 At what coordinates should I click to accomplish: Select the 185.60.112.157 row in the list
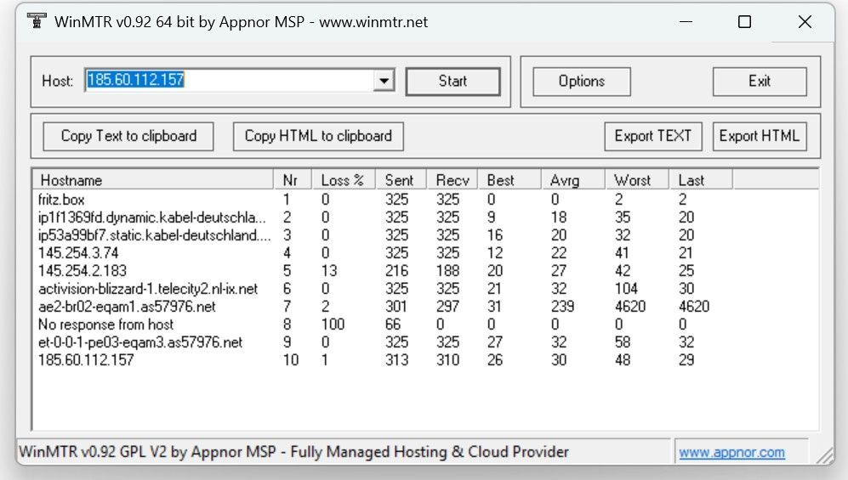point(425,359)
